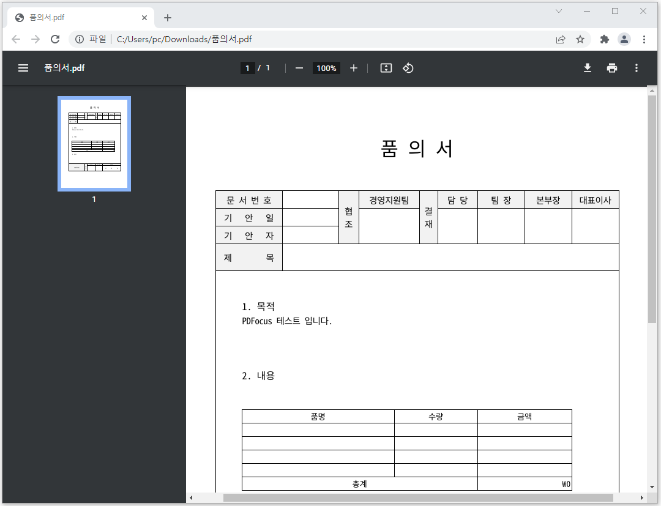661x506 pixels.
Task: Open the tab search chevron
Action: point(559,12)
